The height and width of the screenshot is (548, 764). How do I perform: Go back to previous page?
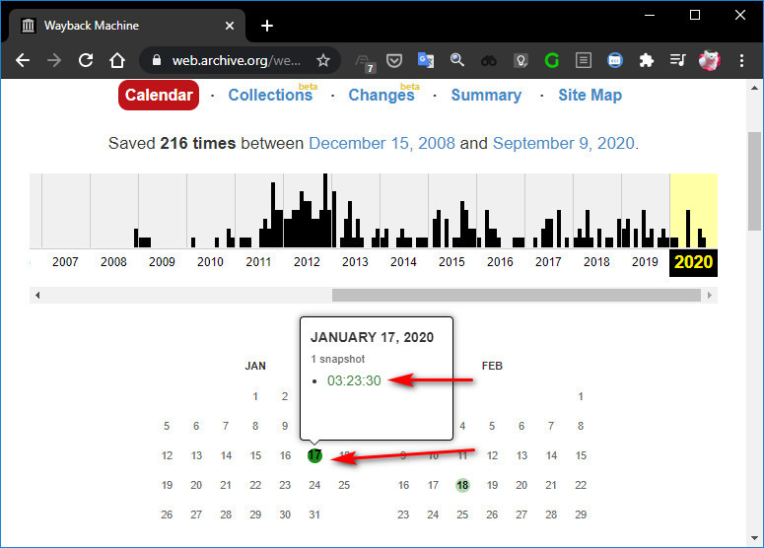click(23, 60)
